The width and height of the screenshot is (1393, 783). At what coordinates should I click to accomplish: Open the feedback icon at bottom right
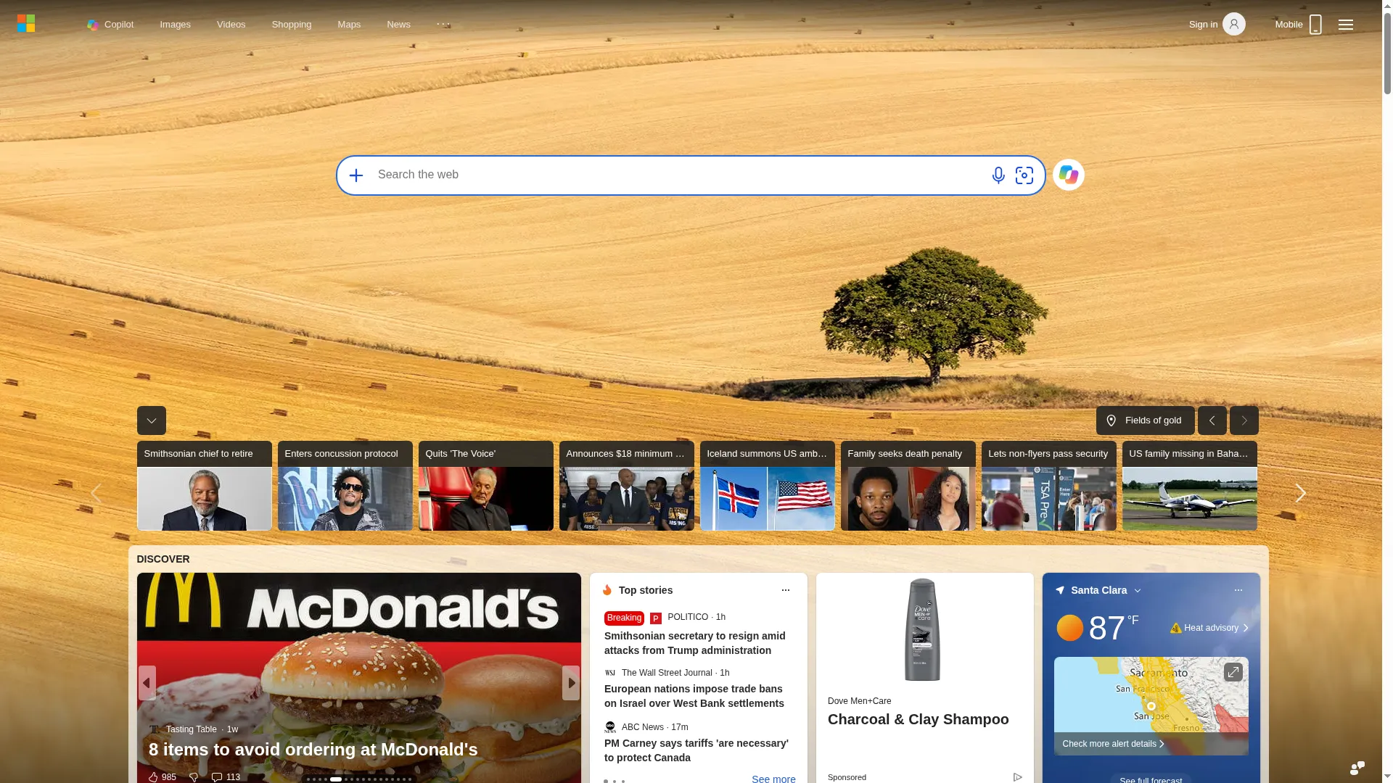(x=1357, y=768)
